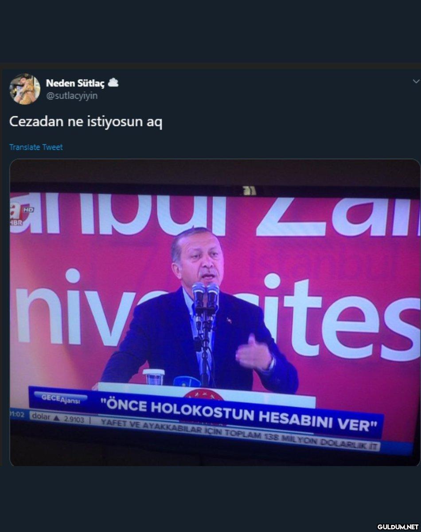Open the attached TV photo
This screenshot has height=532, width=421.
click(215, 313)
